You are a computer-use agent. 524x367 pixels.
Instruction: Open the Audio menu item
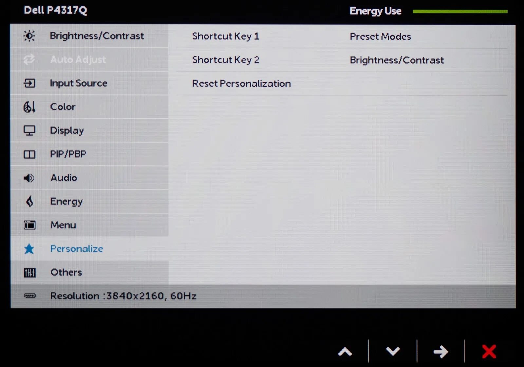89,178
